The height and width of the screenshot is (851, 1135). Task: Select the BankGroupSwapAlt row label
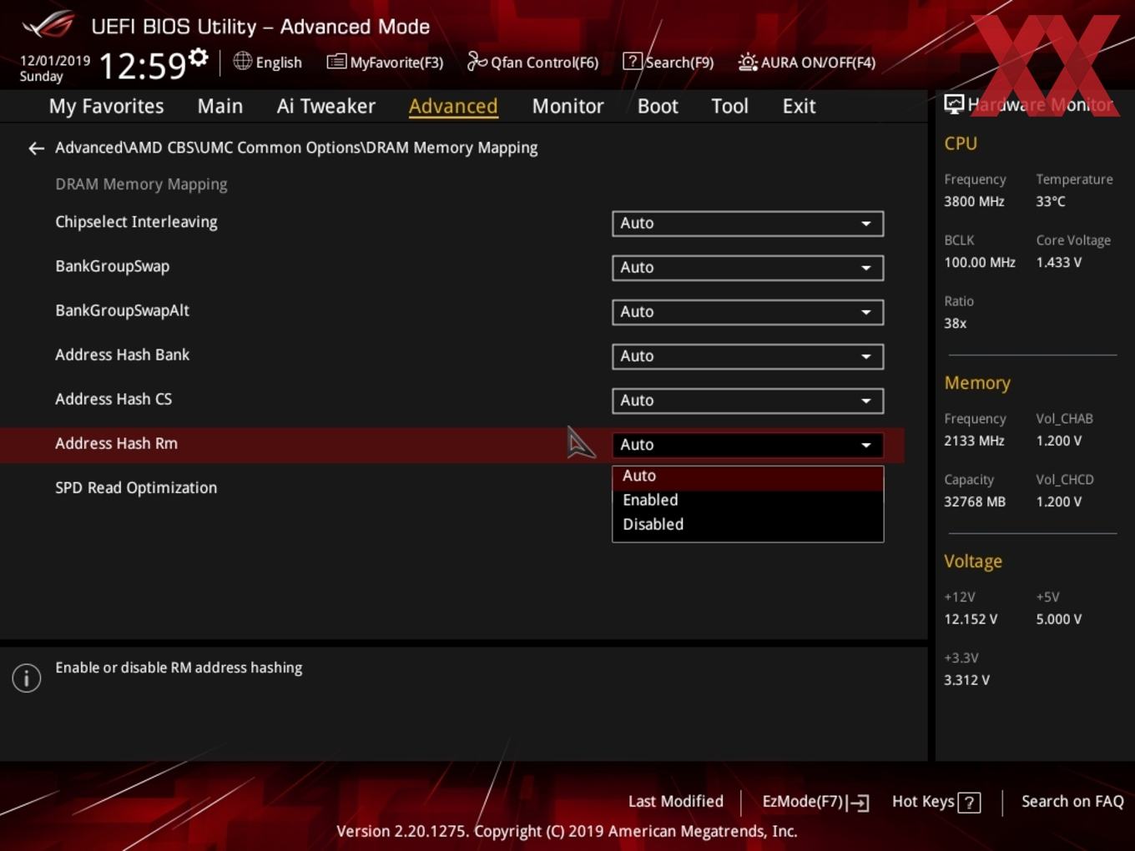122,310
